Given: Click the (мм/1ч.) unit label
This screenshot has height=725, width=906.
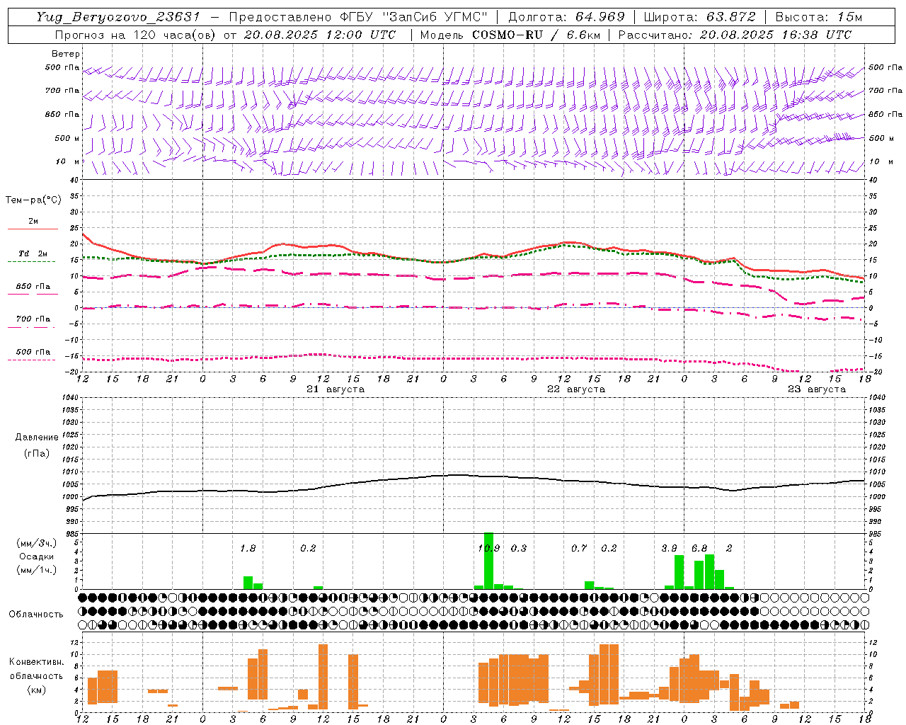Looking at the screenshot, I should [37, 570].
